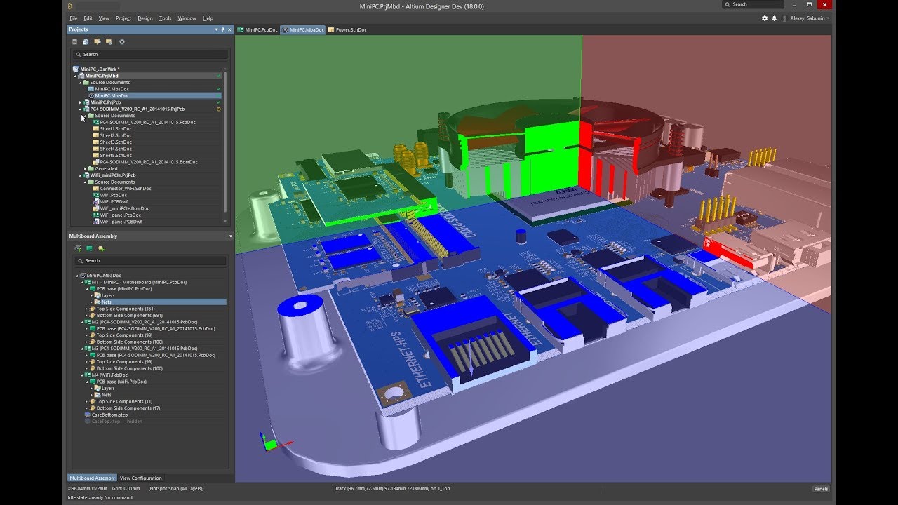Expand Top Side Components (351)
Screen dimensions: 898x505
pos(86,309)
